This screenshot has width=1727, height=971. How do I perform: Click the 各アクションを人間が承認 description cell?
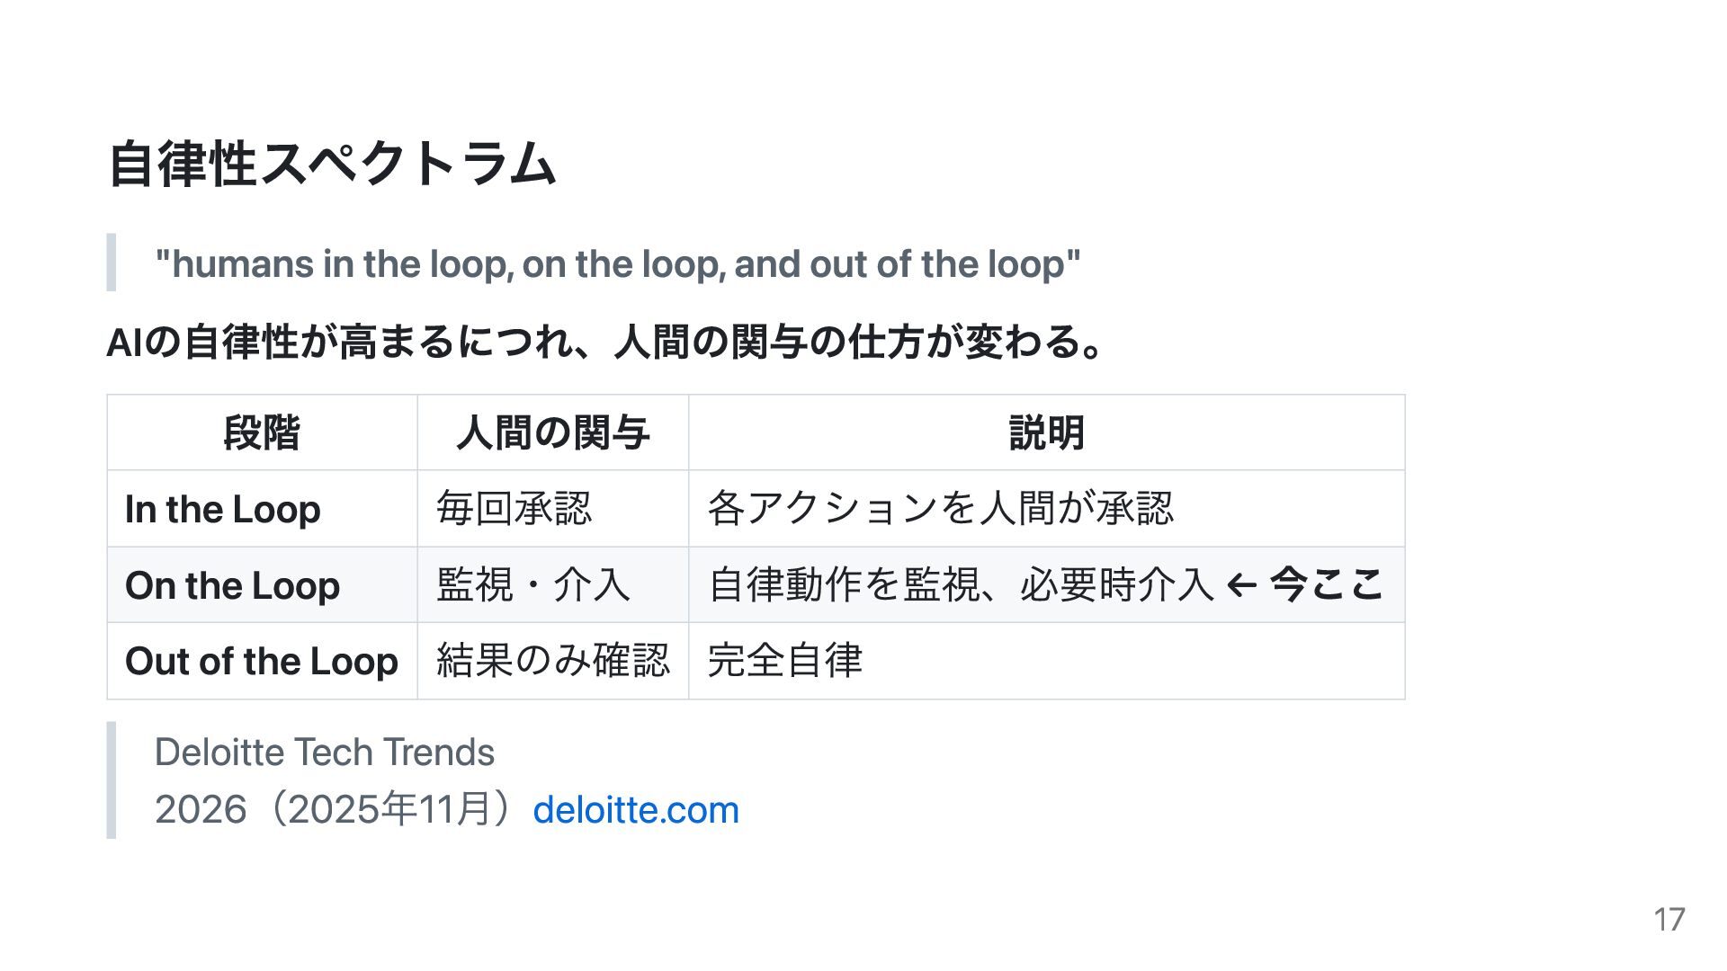(940, 509)
